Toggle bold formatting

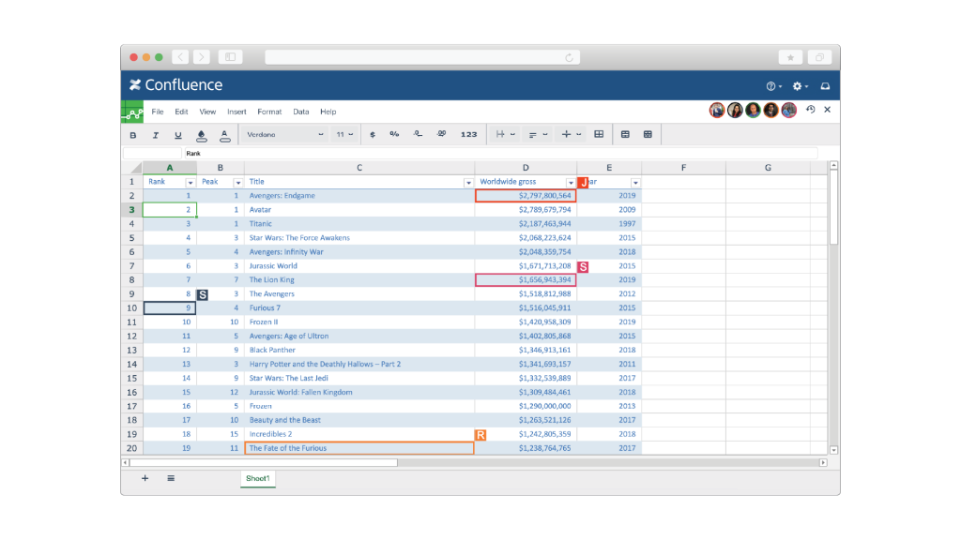[133, 135]
